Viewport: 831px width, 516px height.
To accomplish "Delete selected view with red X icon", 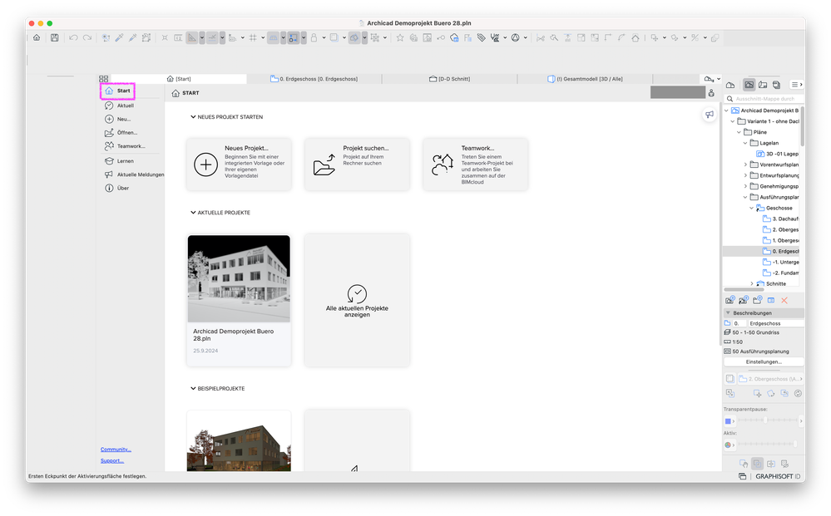I will point(784,300).
